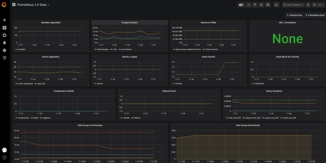Open the Help question mark icon
Image resolution: width=326 pixels, height=163 pixels.
click(4, 157)
